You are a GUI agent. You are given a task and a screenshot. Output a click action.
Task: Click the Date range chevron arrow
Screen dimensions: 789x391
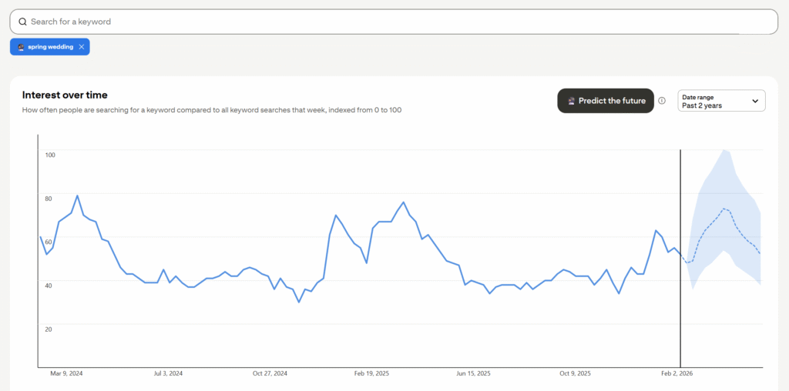pos(755,101)
